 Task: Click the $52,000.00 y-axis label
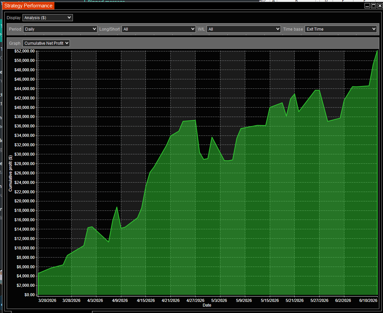[x=25, y=51]
